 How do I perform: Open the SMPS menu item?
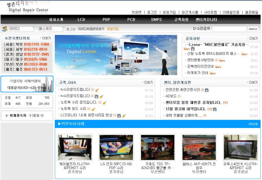156,19
